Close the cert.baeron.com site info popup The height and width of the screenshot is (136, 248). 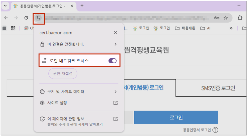115,33
